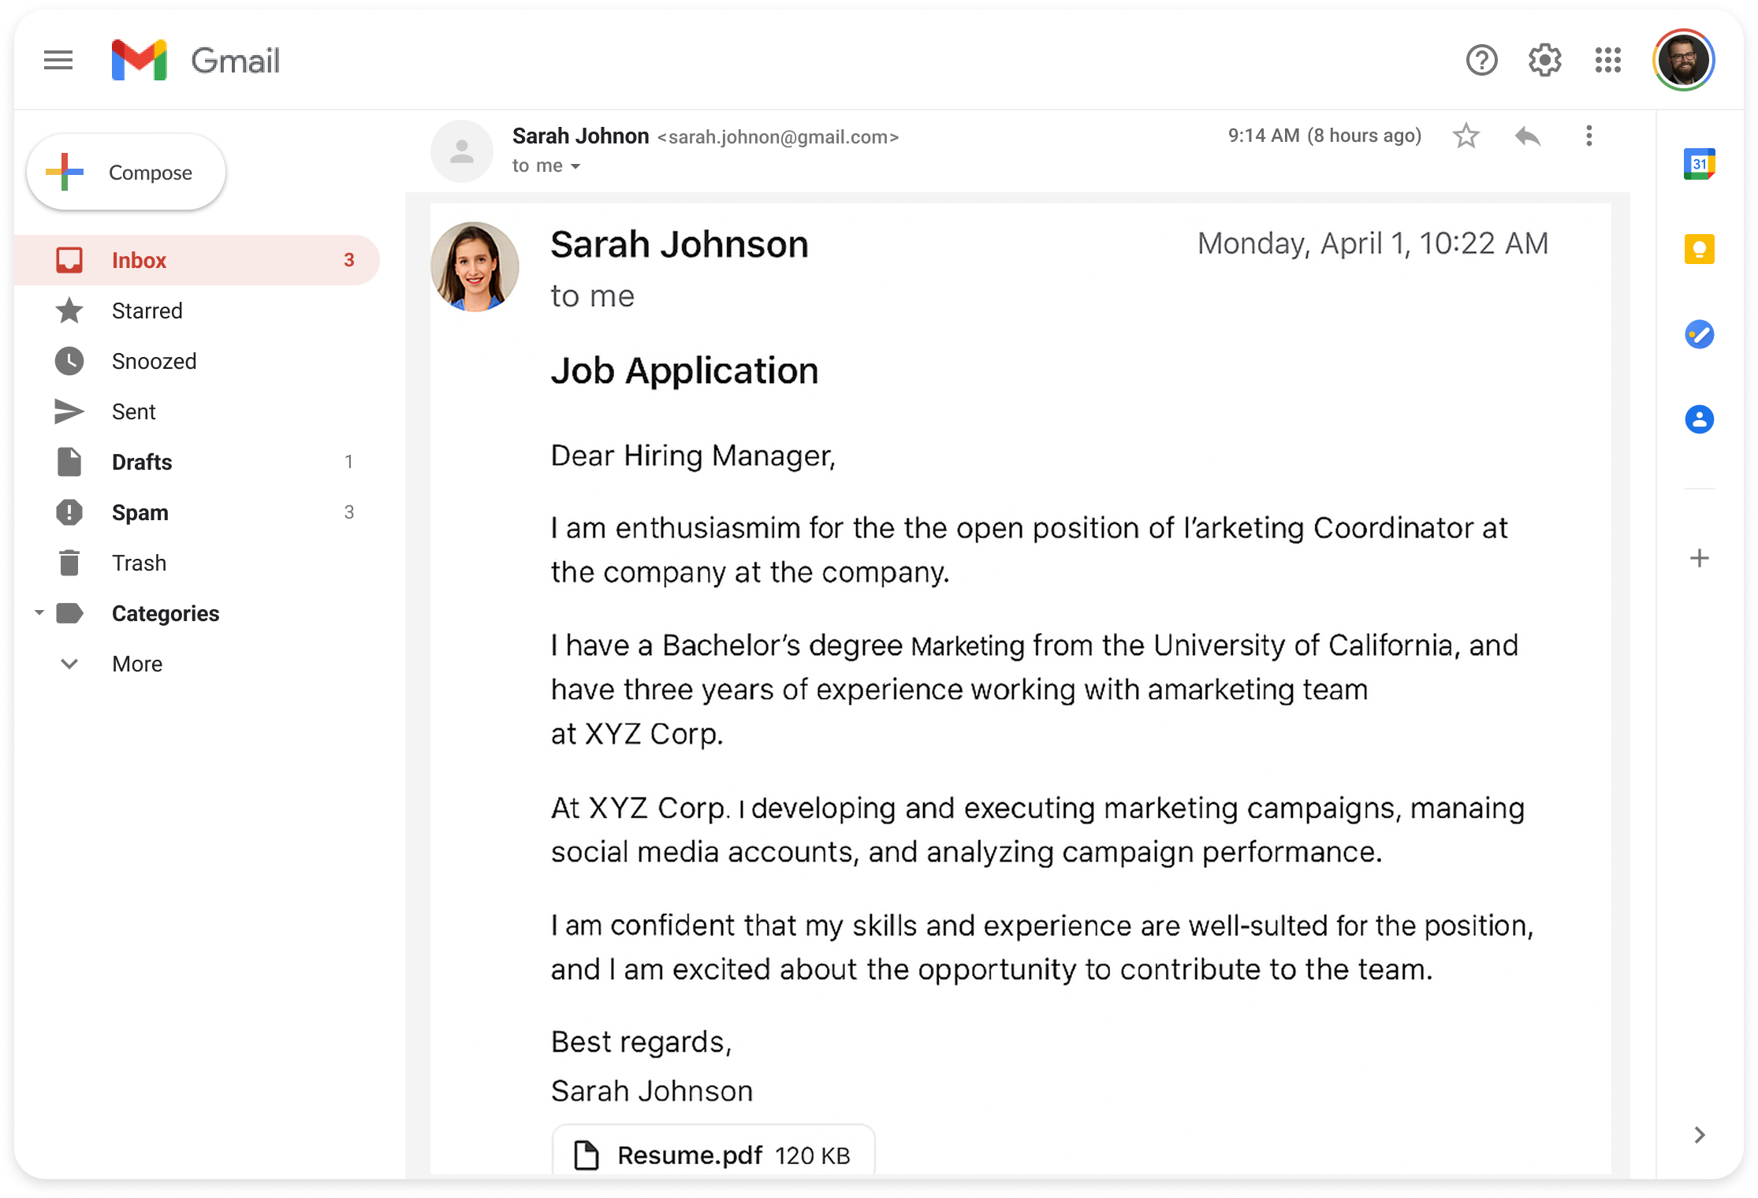Expand More labels chevron

69,664
